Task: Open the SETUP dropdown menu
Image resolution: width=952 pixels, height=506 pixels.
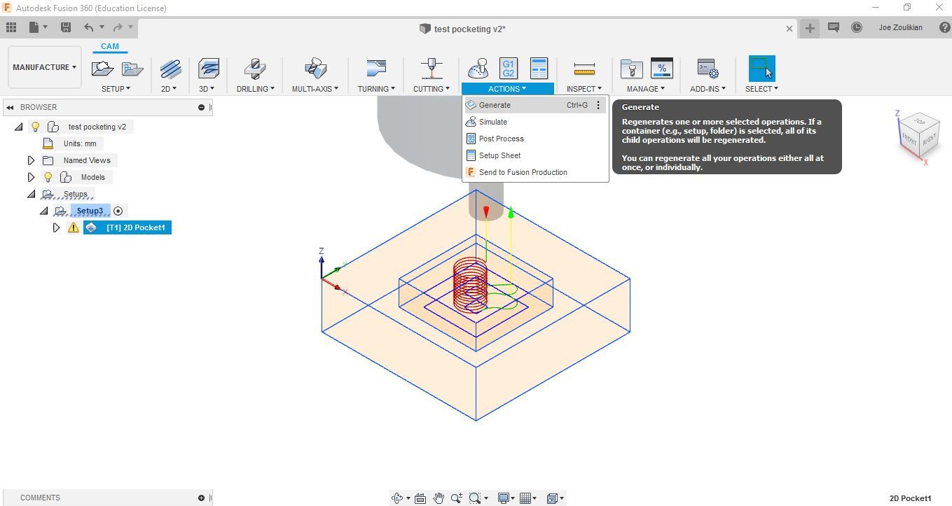Action: 116,89
